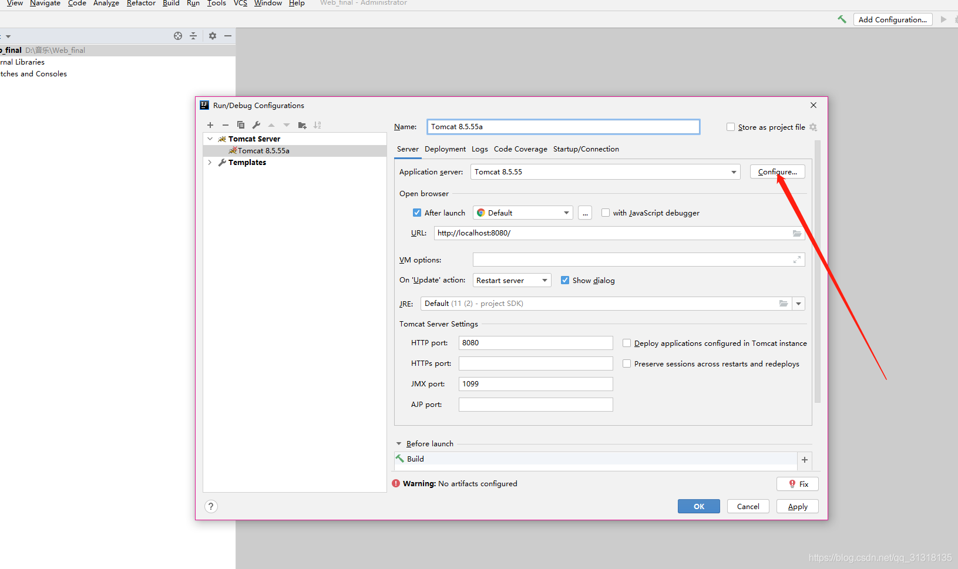
Task: Uncheck the After launch checkbox
Action: pos(417,213)
